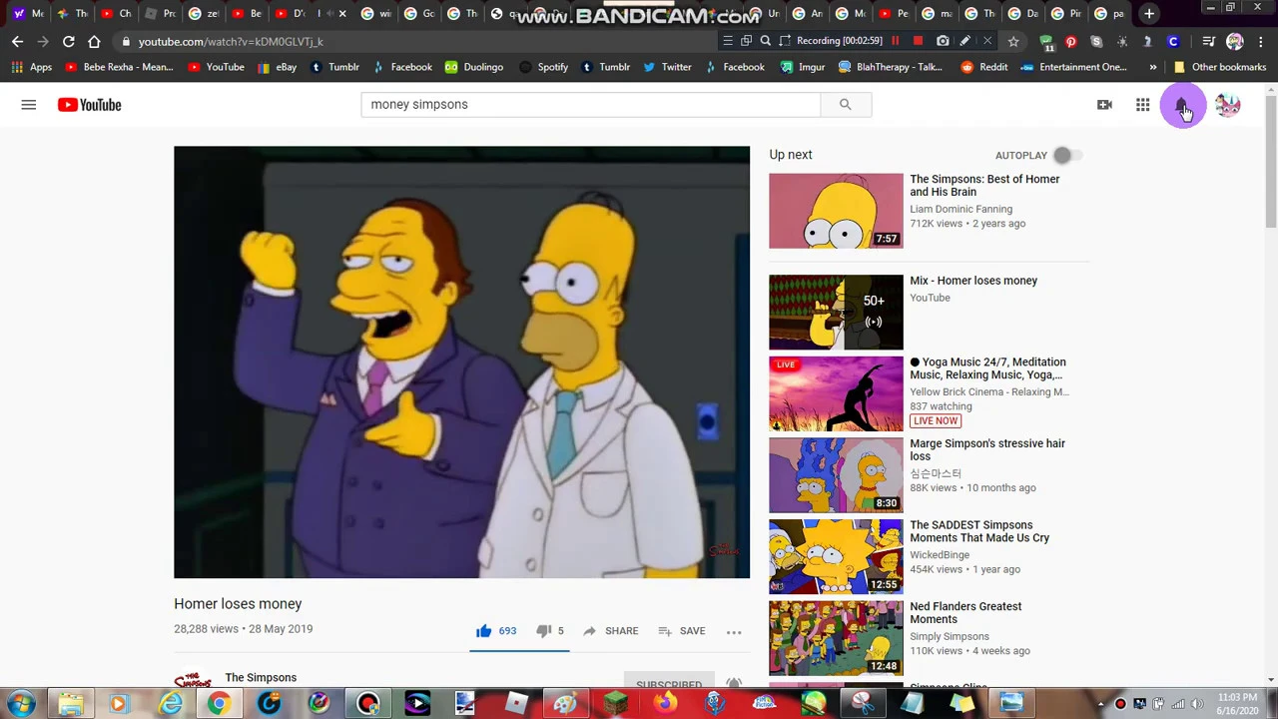
Task: Open the Internet Explorer taskbar icon
Action: (169, 704)
